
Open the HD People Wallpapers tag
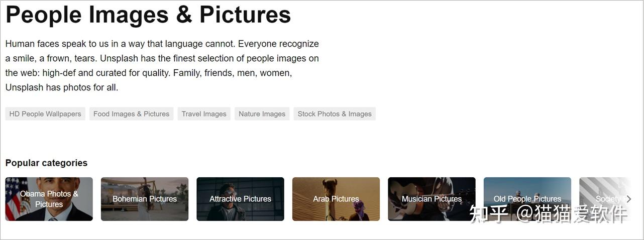pyautogui.click(x=45, y=114)
